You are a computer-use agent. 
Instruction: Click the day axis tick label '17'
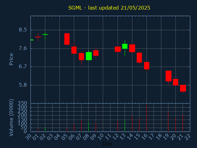(151, 137)
